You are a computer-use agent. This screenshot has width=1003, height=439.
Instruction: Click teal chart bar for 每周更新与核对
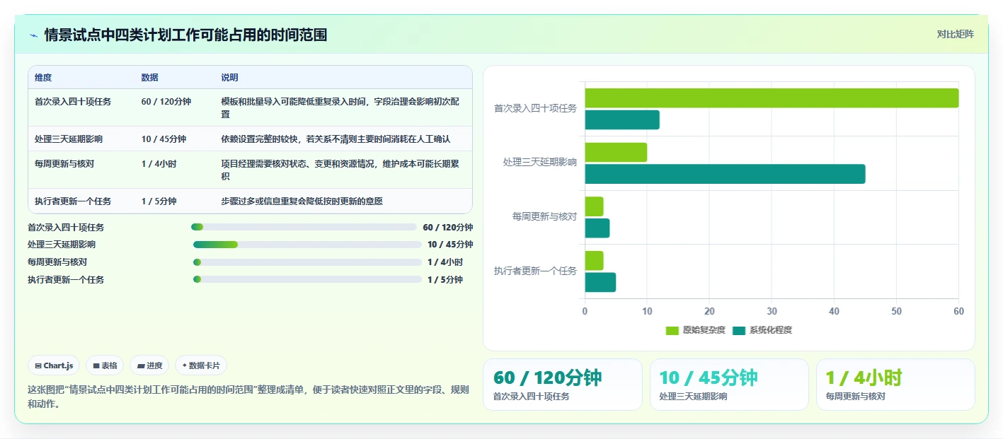point(597,228)
